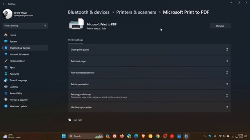Click the microphone icon in system tray
This screenshot has height=140, width=250.
pos(215,136)
